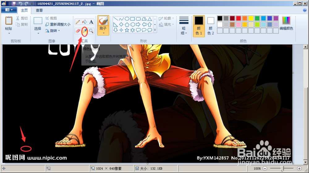Screen dimensions: 309x173
Task: Choose the straight Line shape
Action: pos(116,19)
